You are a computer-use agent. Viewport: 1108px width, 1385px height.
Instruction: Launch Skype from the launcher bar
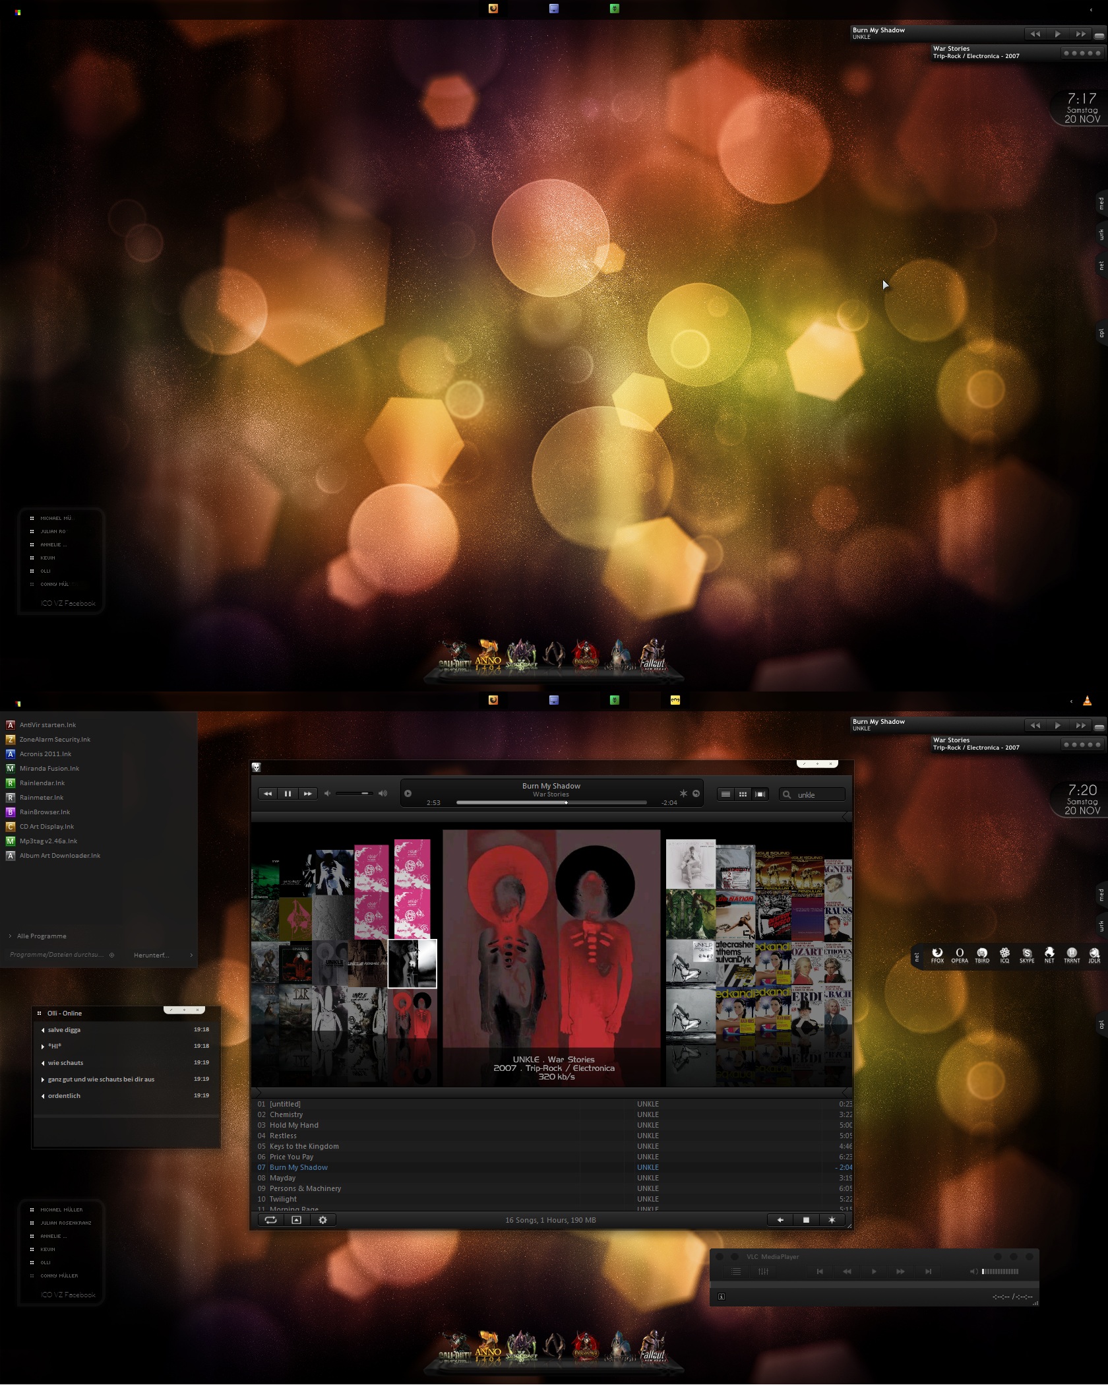[1027, 955]
